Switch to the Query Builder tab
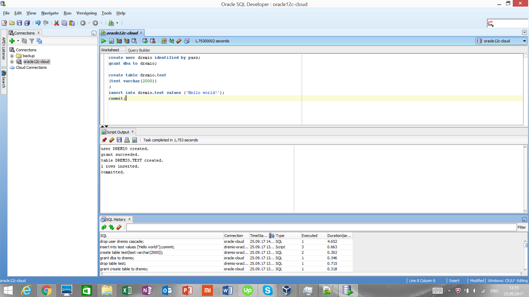This screenshot has width=529, height=297. (139, 50)
